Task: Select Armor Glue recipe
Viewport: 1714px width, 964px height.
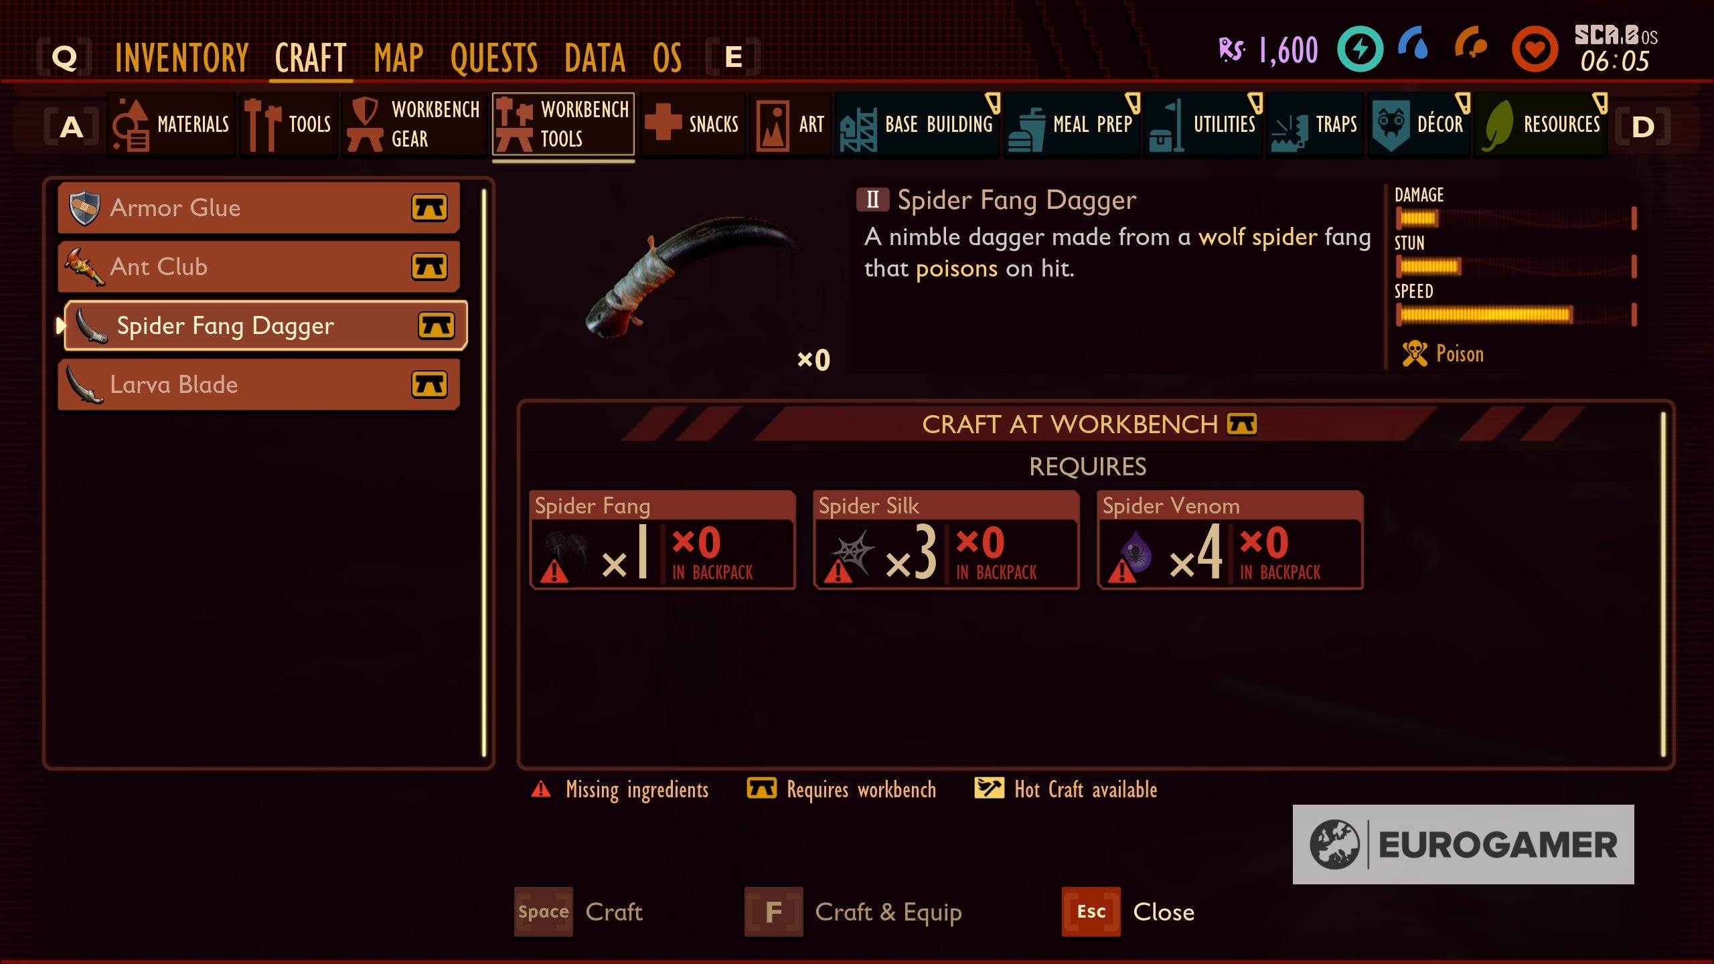Action: (258, 208)
